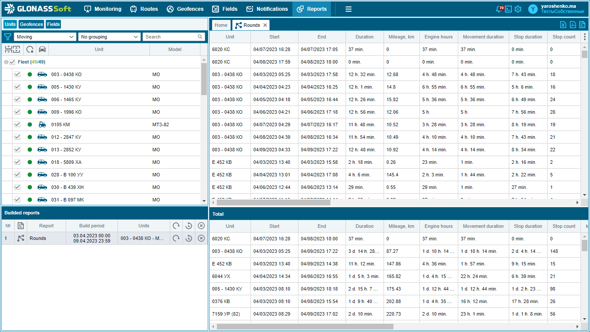Open Geofences section in top menu

185,9
